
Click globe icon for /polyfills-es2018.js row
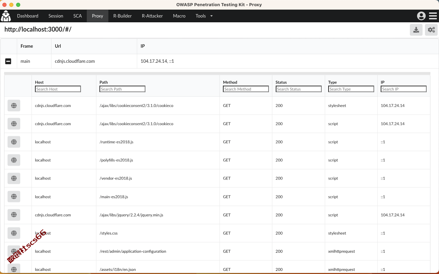click(x=14, y=160)
